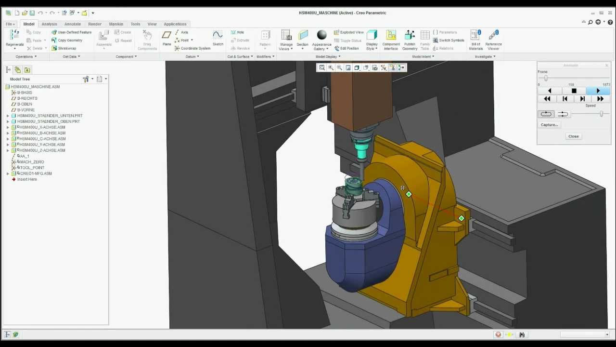The width and height of the screenshot is (616, 347).
Task: Click the rewind to start button
Action: 547,99
